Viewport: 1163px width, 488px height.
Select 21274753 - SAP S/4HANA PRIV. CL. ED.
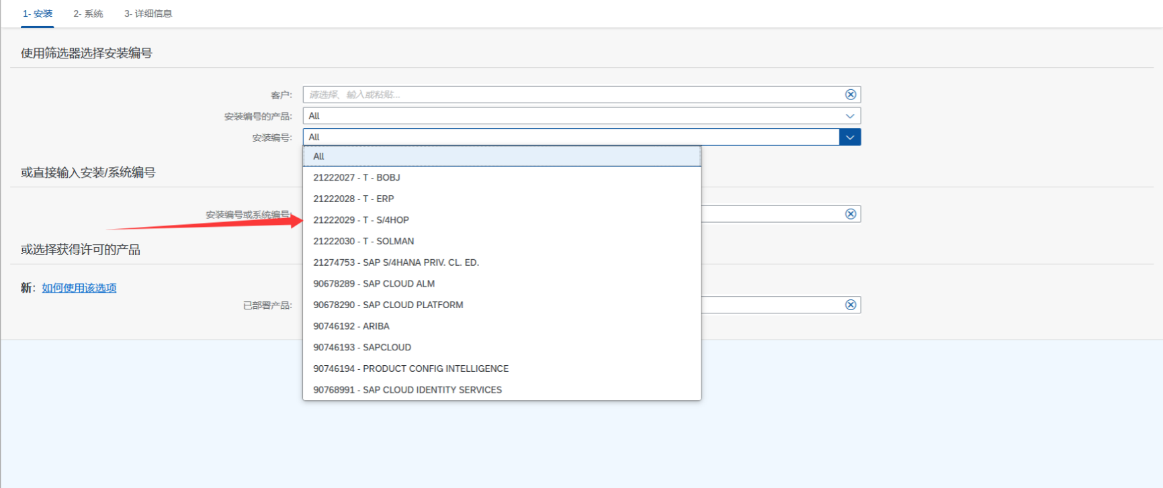(x=396, y=262)
